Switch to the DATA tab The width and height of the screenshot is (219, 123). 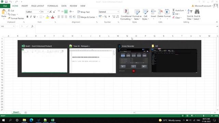(64, 6)
